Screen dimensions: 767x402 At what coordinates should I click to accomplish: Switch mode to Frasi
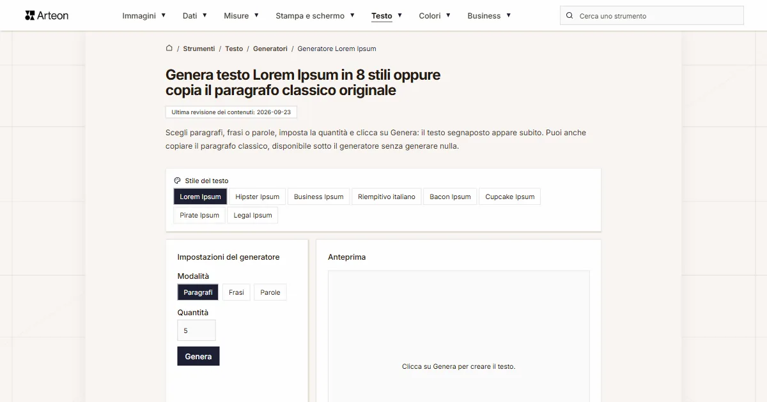pyautogui.click(x=236, y=292)
